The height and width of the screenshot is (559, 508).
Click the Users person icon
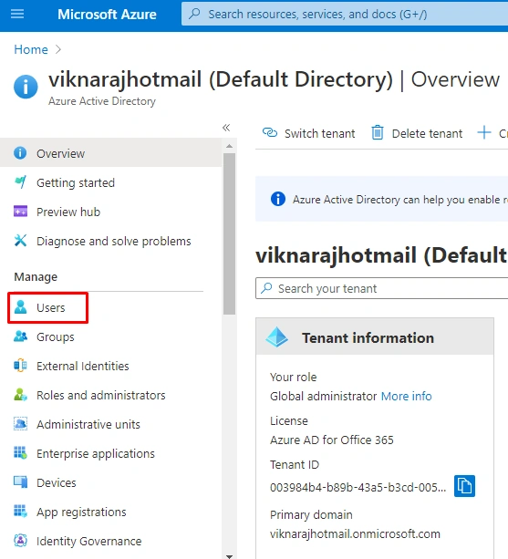click(20, 307)
